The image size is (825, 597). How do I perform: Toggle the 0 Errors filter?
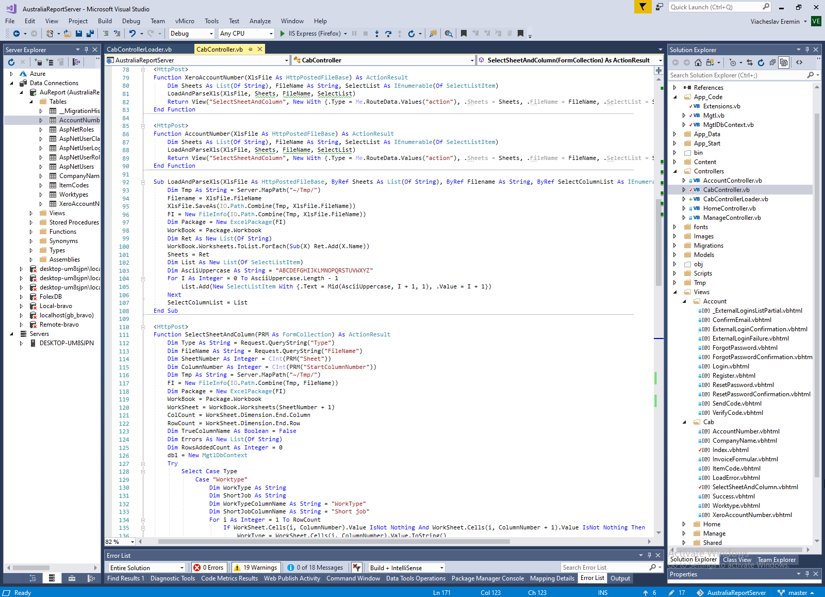pyautogui.click(x=208, y=568)
